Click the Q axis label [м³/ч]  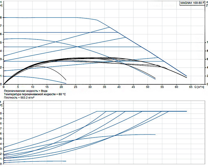[x=199, y=87]
